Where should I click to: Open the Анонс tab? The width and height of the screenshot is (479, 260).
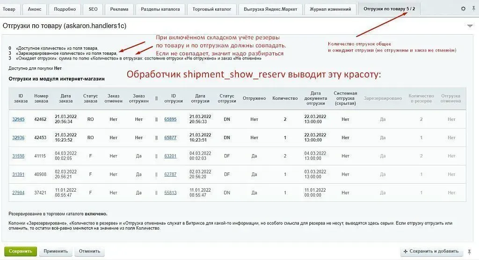(35, 9)
